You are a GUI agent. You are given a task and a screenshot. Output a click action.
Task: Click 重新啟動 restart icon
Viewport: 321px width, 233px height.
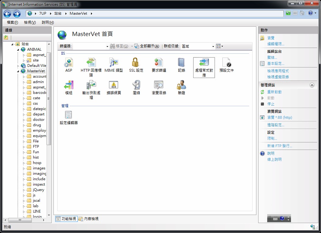click(x=262, y=92)
